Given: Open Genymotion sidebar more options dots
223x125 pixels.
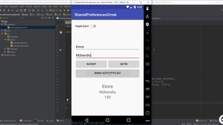Looking at the screenshot, I should (x=147, y=120).
